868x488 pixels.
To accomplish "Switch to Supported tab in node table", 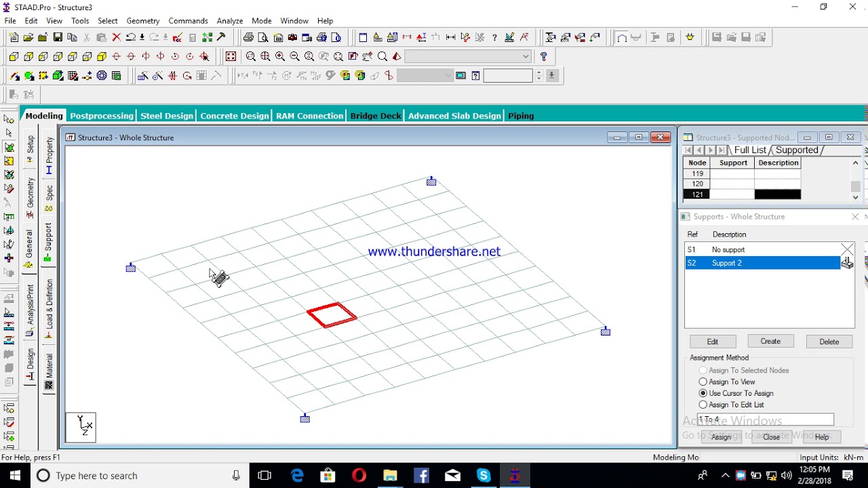I will click(797, 150).
